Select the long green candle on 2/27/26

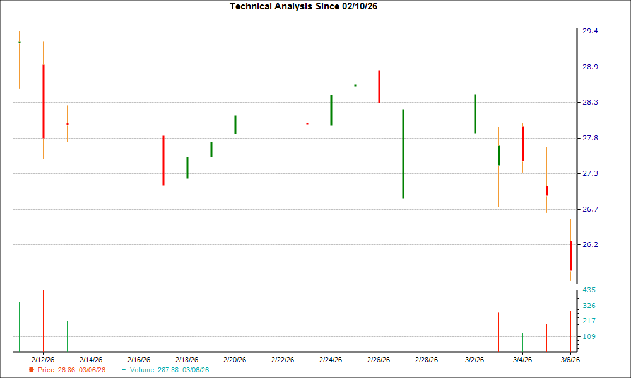pyautogui.click(x=403, y=154)
